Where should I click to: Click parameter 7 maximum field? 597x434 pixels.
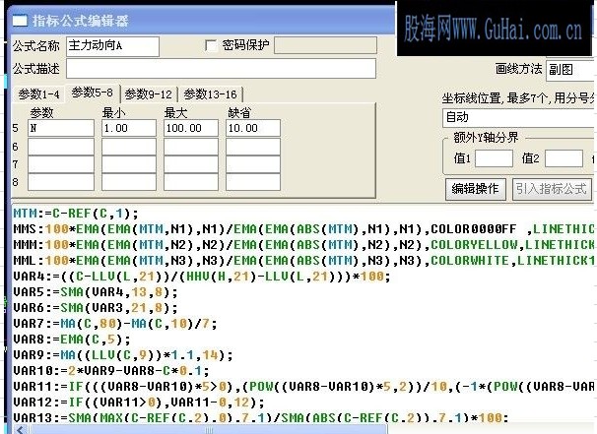(191, 164)
